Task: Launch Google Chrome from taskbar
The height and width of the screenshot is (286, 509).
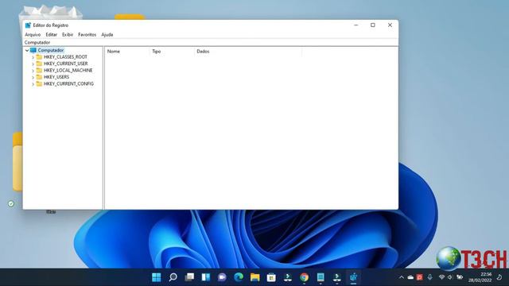Action: tap(304, 277)
